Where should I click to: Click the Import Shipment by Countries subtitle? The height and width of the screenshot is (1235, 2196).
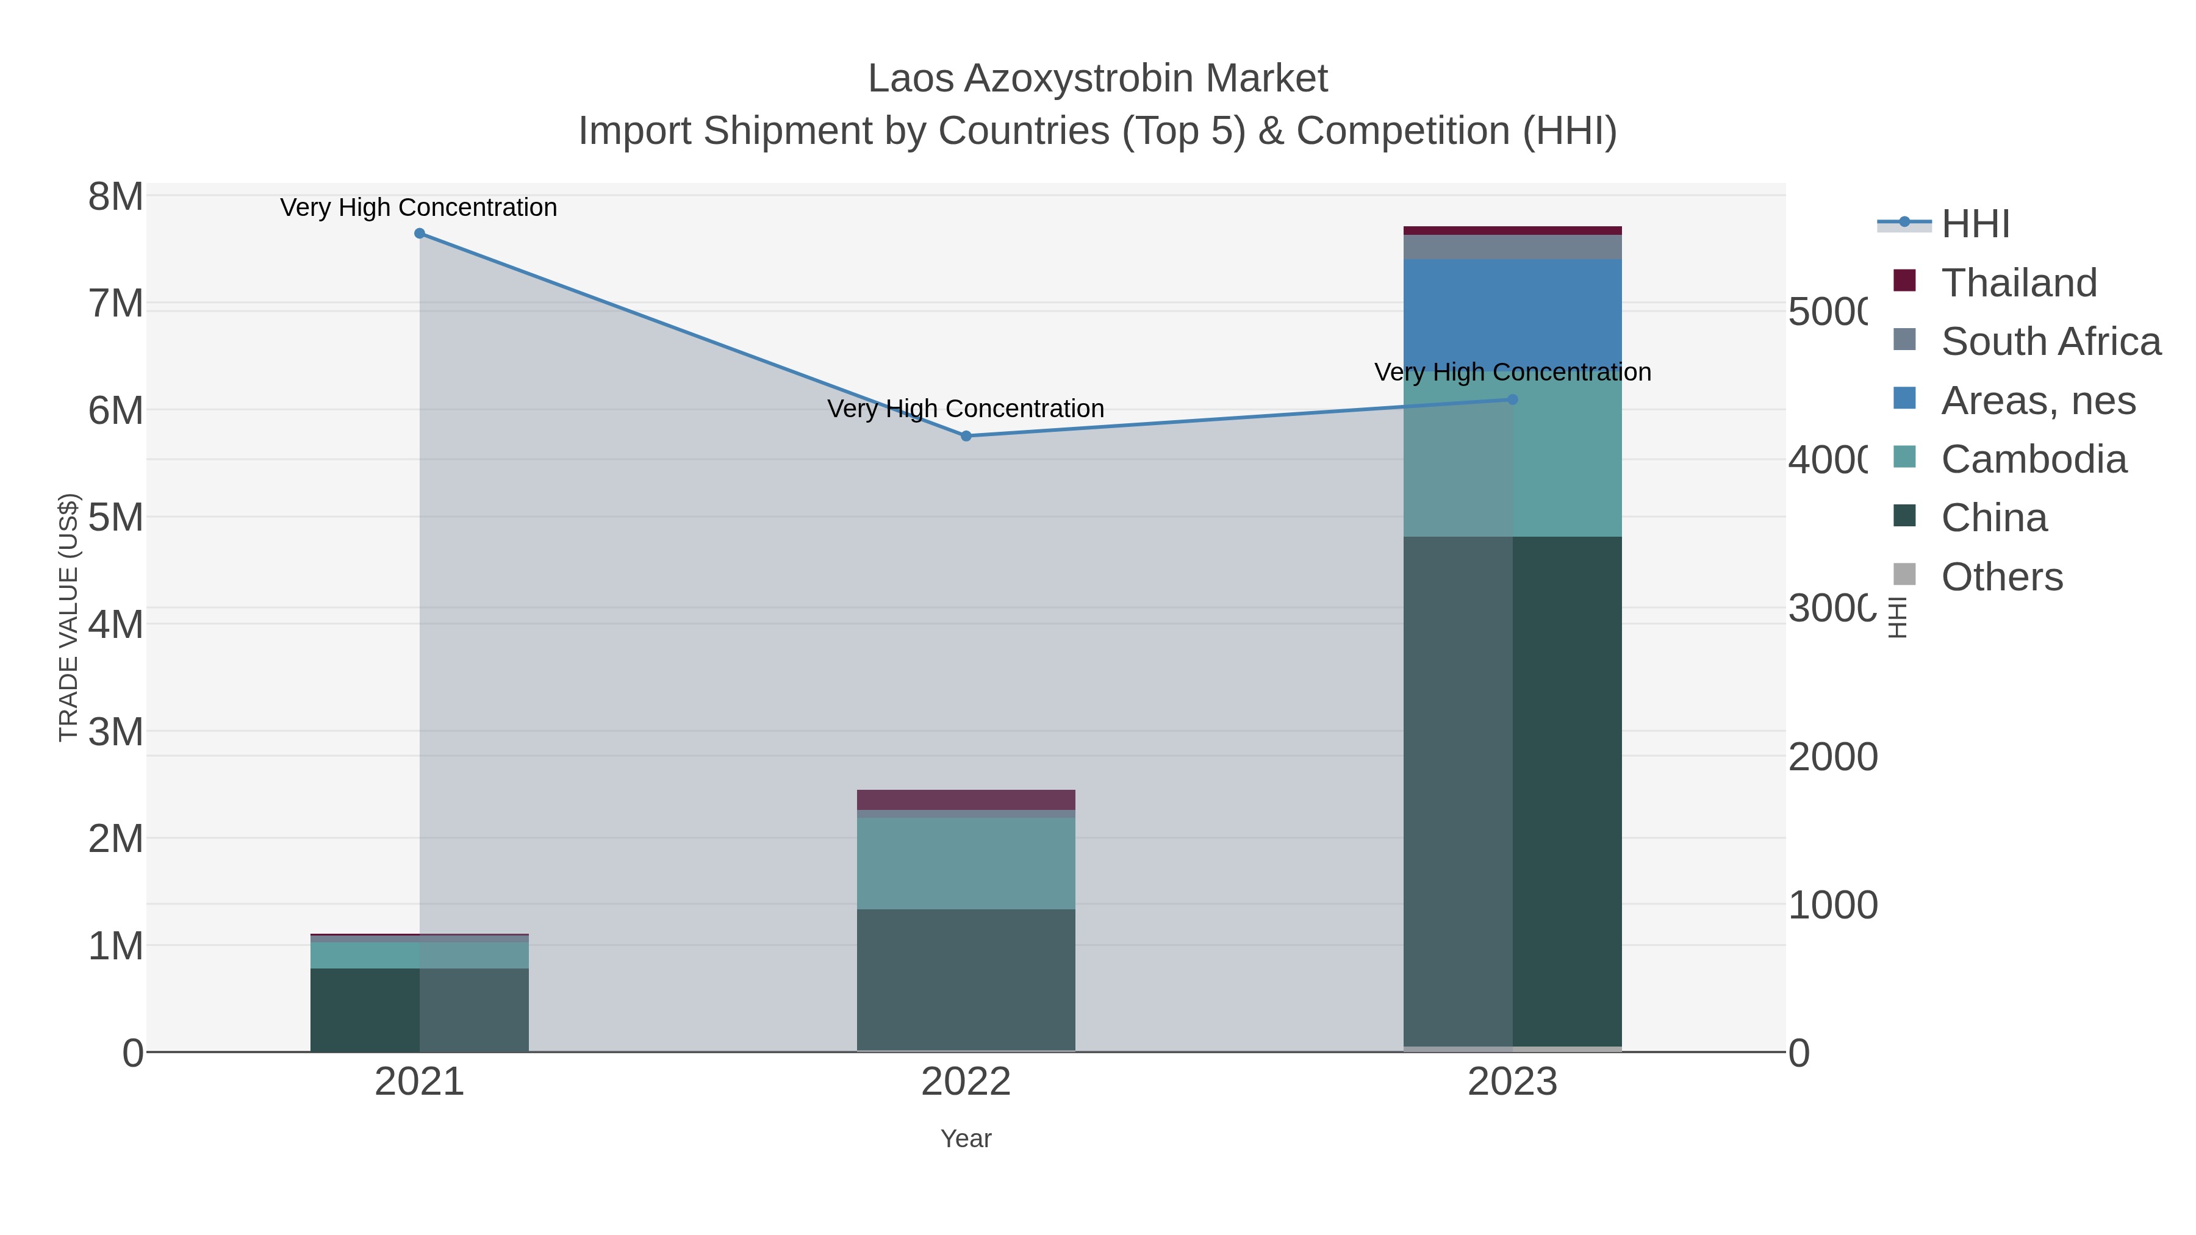1098,131
